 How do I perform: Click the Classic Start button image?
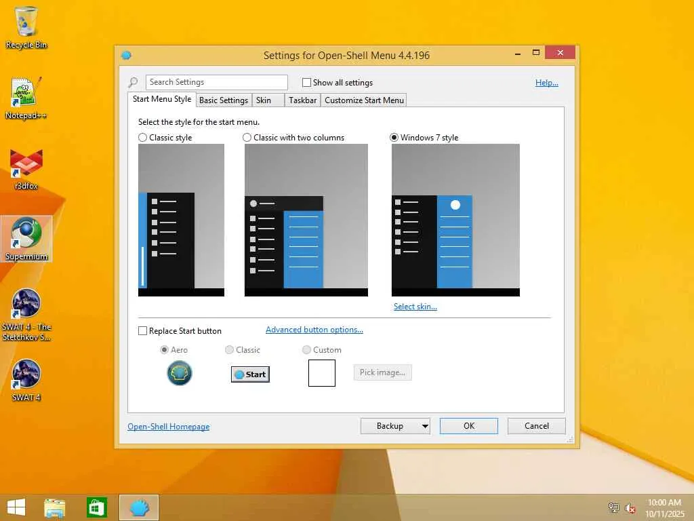pyautogui.click(x=250, y=374)
